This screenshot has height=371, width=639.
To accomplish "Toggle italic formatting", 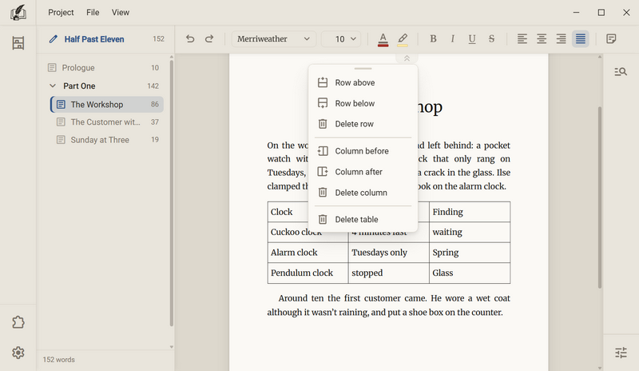I will [x=452, y=38].
